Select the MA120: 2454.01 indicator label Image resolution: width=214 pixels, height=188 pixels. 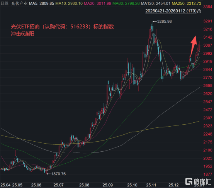(x=156, y=3)
